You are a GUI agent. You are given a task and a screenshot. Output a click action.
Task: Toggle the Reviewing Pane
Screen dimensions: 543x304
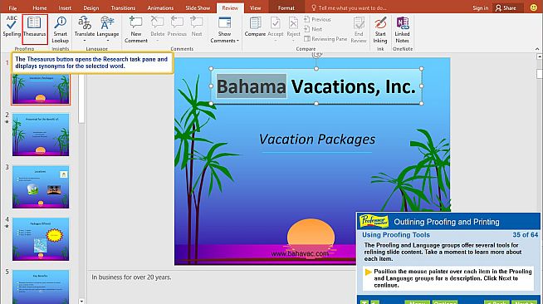coord(325,39)
